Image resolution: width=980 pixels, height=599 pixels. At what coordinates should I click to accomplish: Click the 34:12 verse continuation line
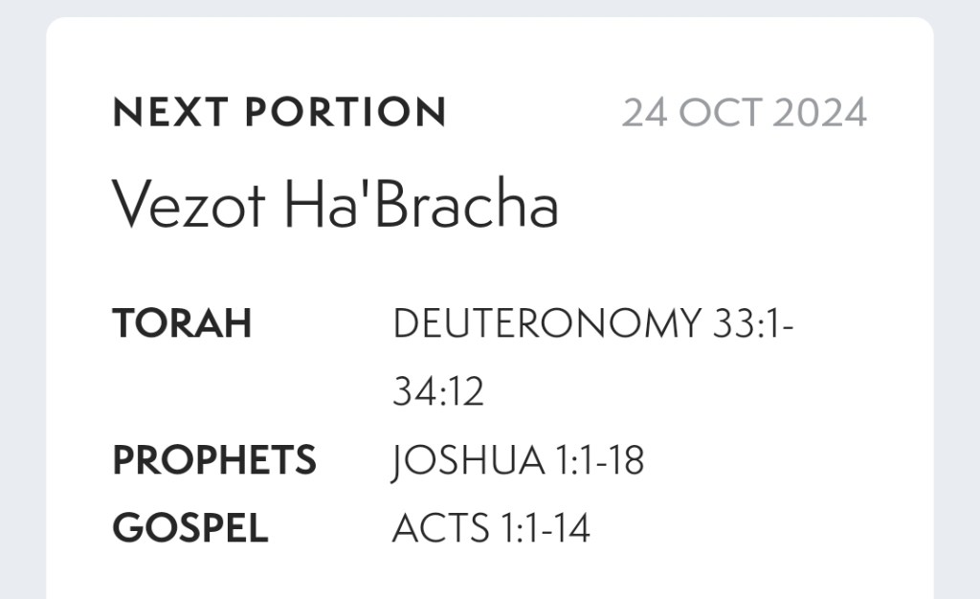coord(438,392)
